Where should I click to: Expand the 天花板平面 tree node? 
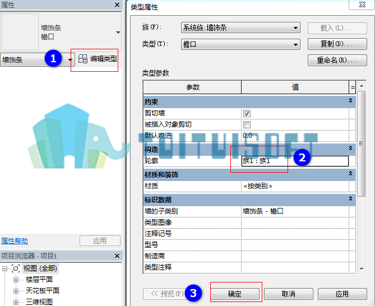click(16, 291)
